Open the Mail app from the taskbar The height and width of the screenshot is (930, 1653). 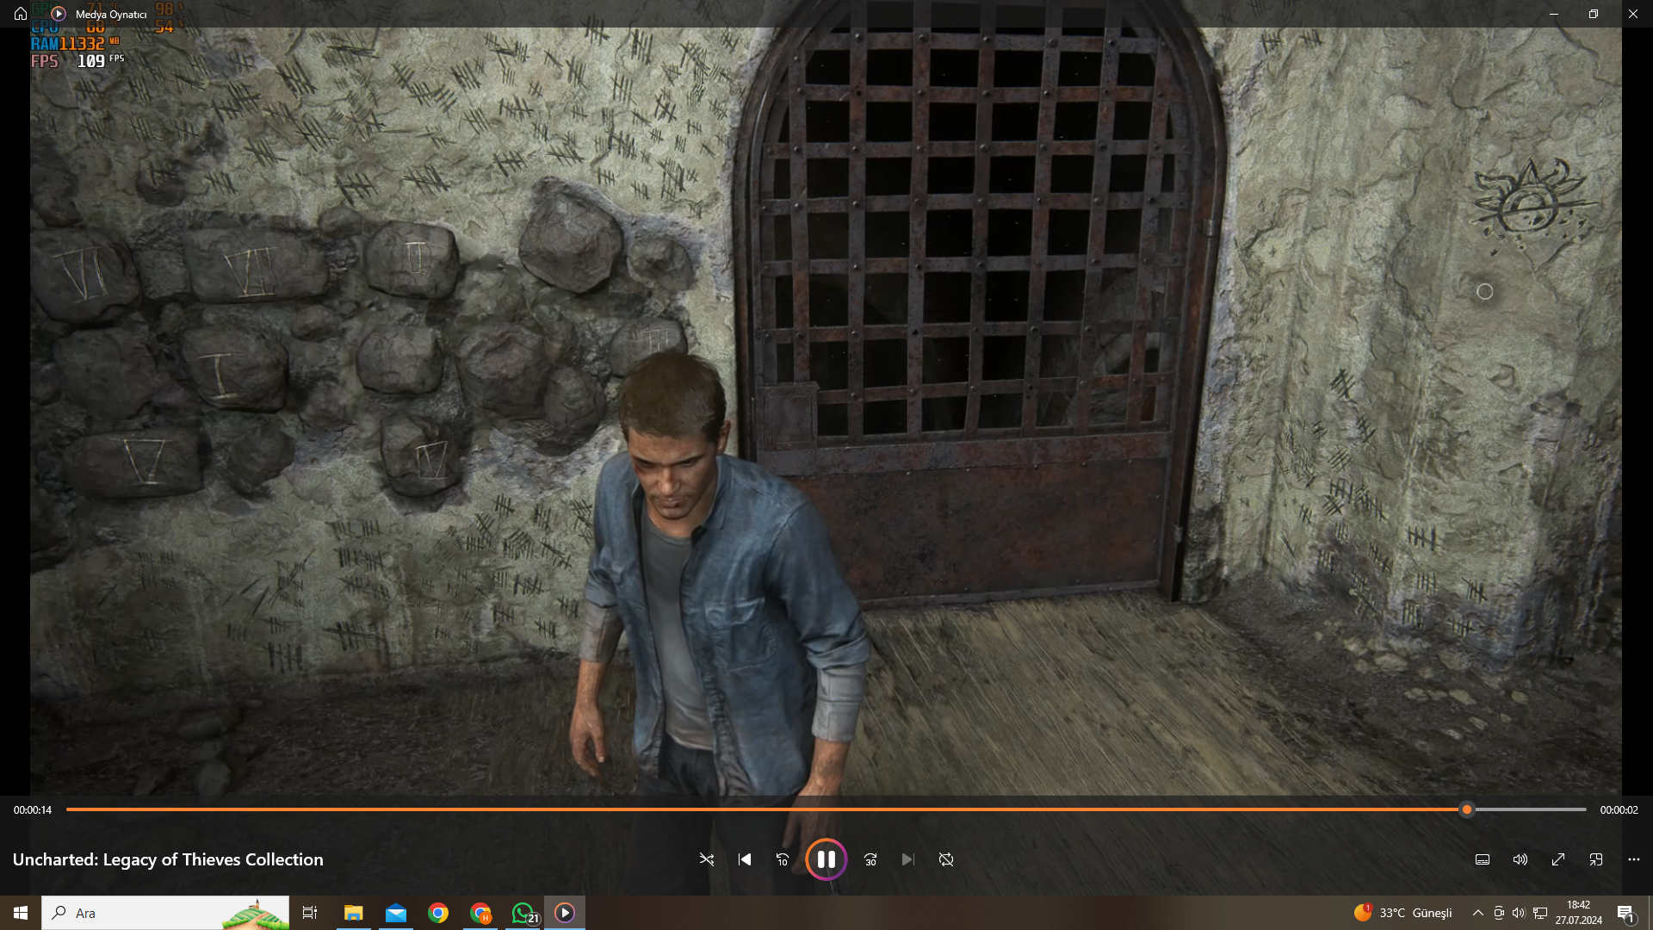point(396,913)
